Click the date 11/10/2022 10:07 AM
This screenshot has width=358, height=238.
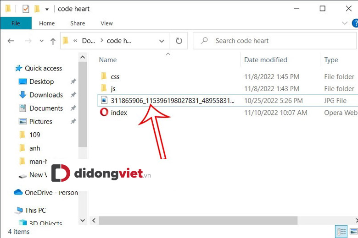[x=275, y=113]
